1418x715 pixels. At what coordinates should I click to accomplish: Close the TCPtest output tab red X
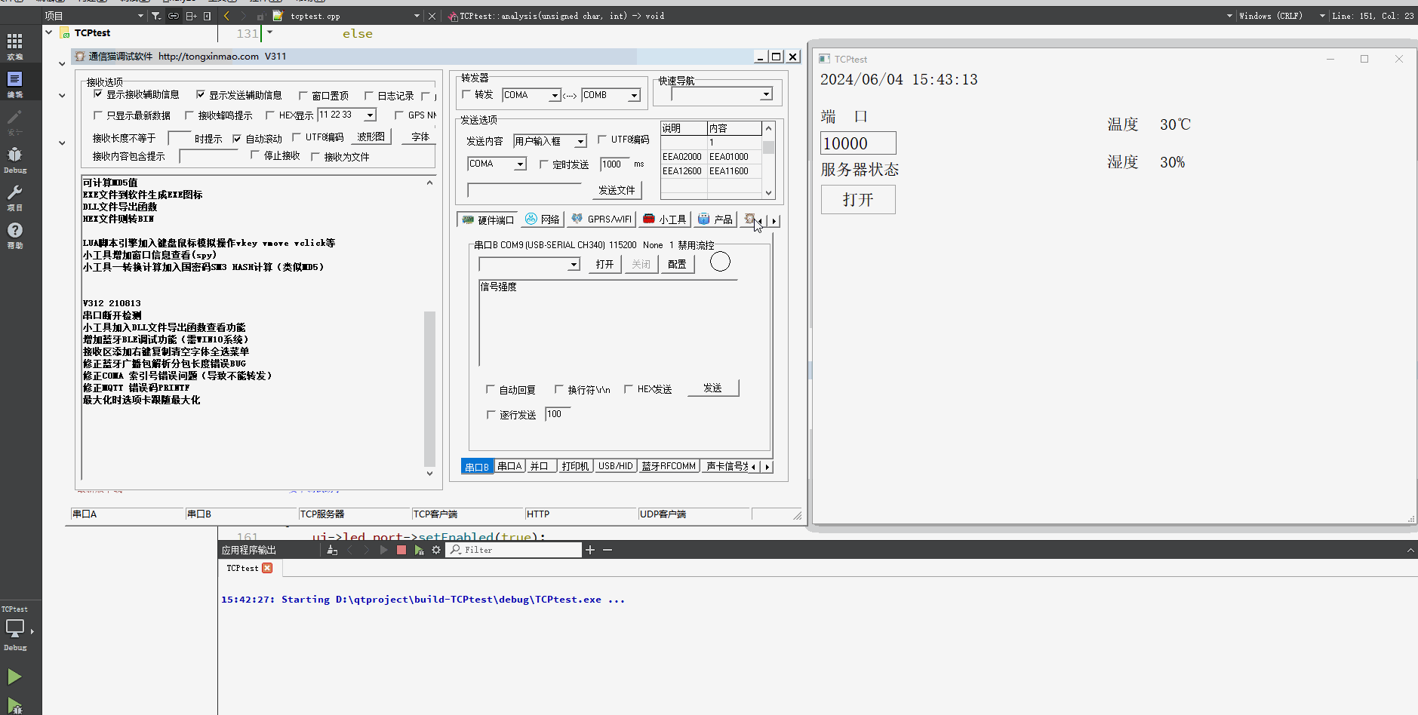(x=267, y=568)
